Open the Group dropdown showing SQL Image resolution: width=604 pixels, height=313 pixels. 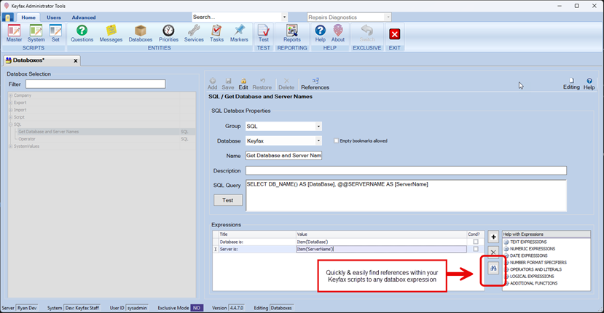pos(318,126)
